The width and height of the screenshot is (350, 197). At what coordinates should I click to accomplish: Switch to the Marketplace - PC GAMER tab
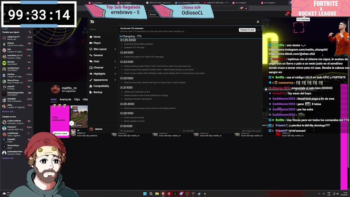(187, 3)
